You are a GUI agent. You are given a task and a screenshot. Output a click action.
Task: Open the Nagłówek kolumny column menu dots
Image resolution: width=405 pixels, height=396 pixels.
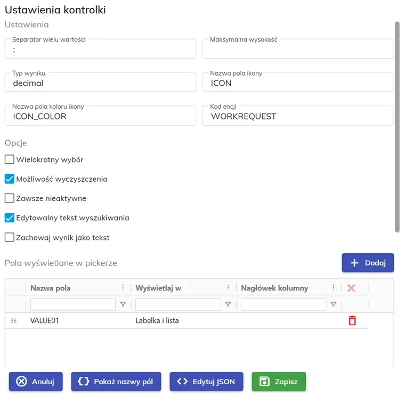[x=334, y=287]
